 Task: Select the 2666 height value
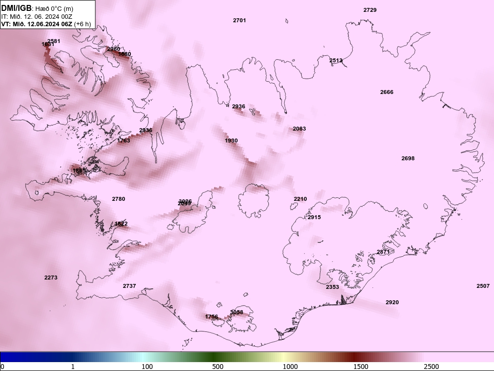tap(387, 92)
